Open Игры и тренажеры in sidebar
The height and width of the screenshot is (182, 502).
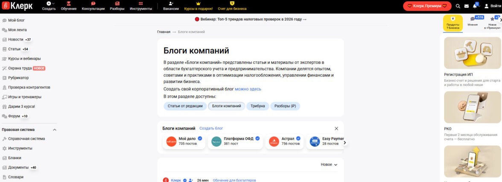[21, 97]
